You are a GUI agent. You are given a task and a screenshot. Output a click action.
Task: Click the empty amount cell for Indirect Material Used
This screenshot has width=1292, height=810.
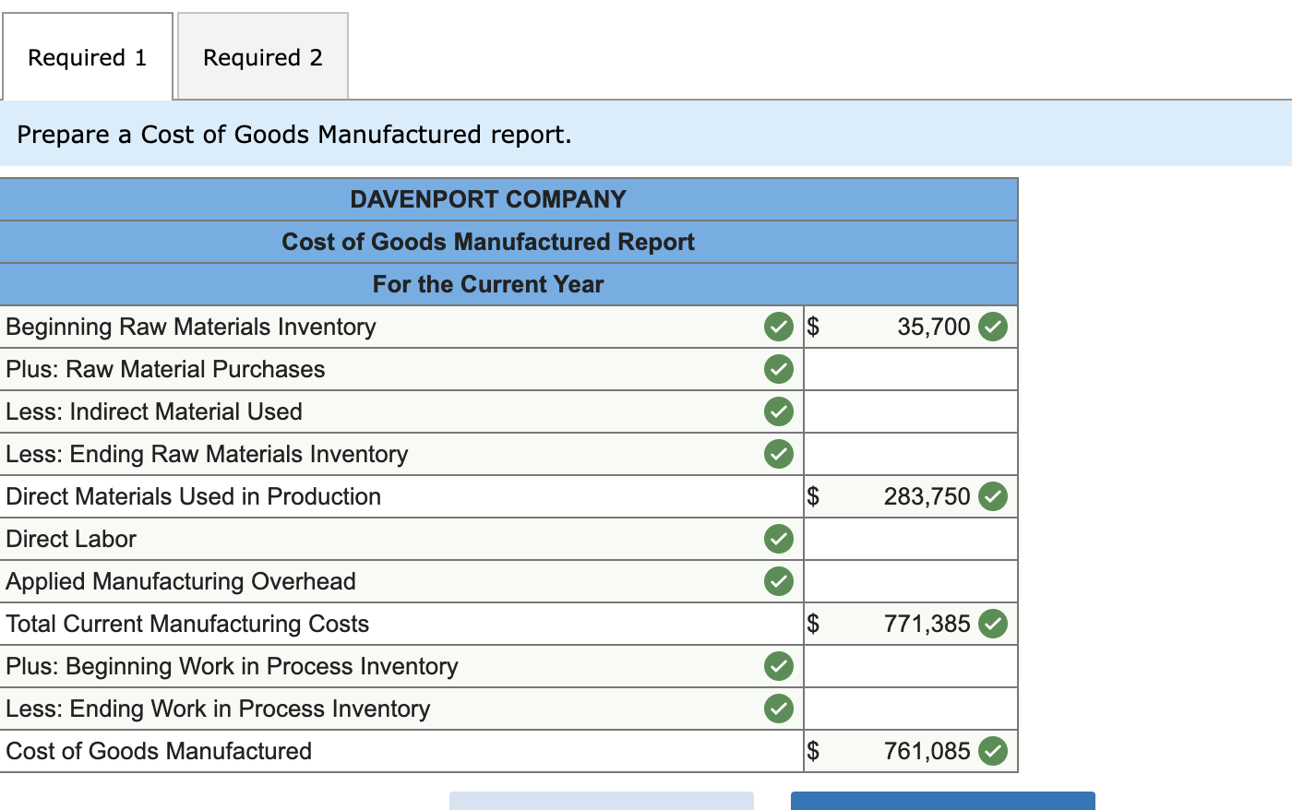pyautogui.click(x=909, y=411)
